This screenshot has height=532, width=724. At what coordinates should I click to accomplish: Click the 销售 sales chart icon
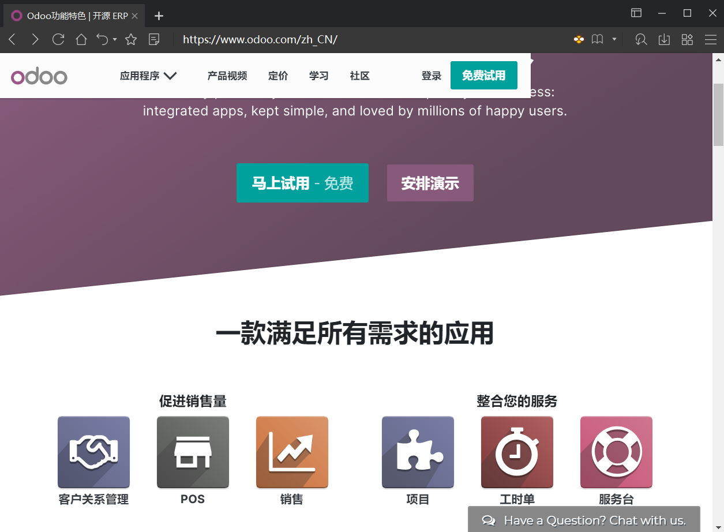292,452
